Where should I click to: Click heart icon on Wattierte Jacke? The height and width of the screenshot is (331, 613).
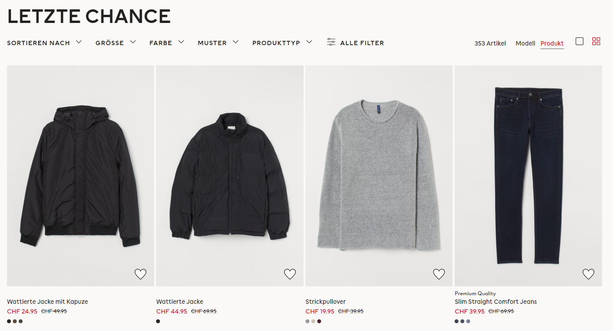290,274
